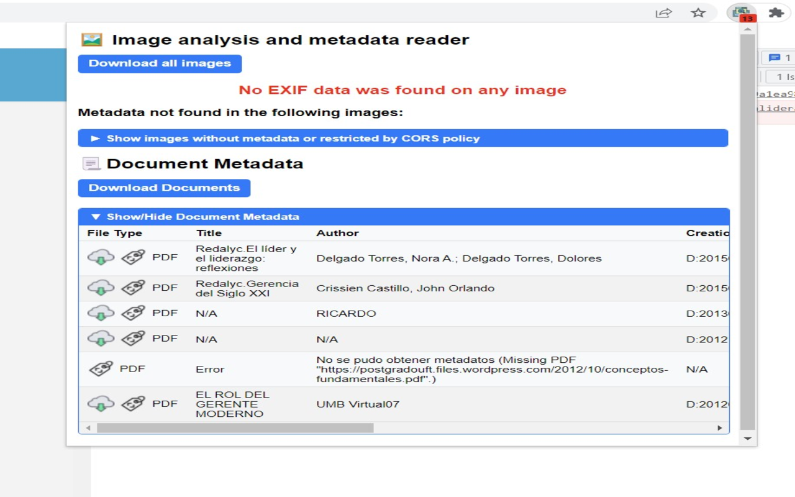Screen dimensions: 795x497
Task: Click the author cell 'UMB Virtual07'
Action: tap(358, 404)
